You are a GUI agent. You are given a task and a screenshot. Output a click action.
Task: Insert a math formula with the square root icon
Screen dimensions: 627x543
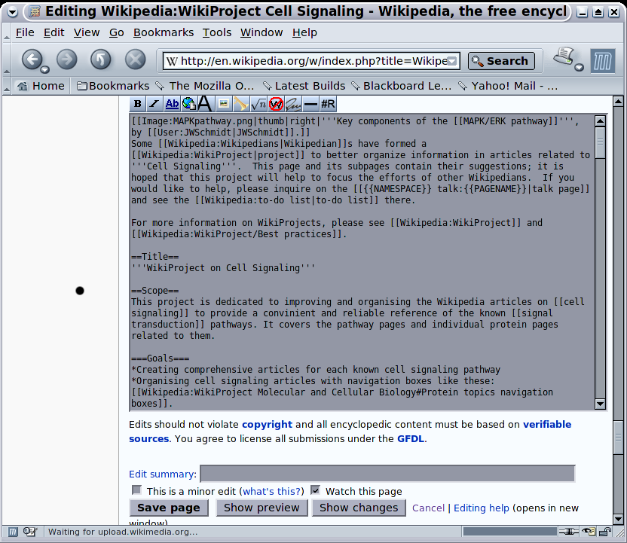pyautogui.click(x=258, y=104)
